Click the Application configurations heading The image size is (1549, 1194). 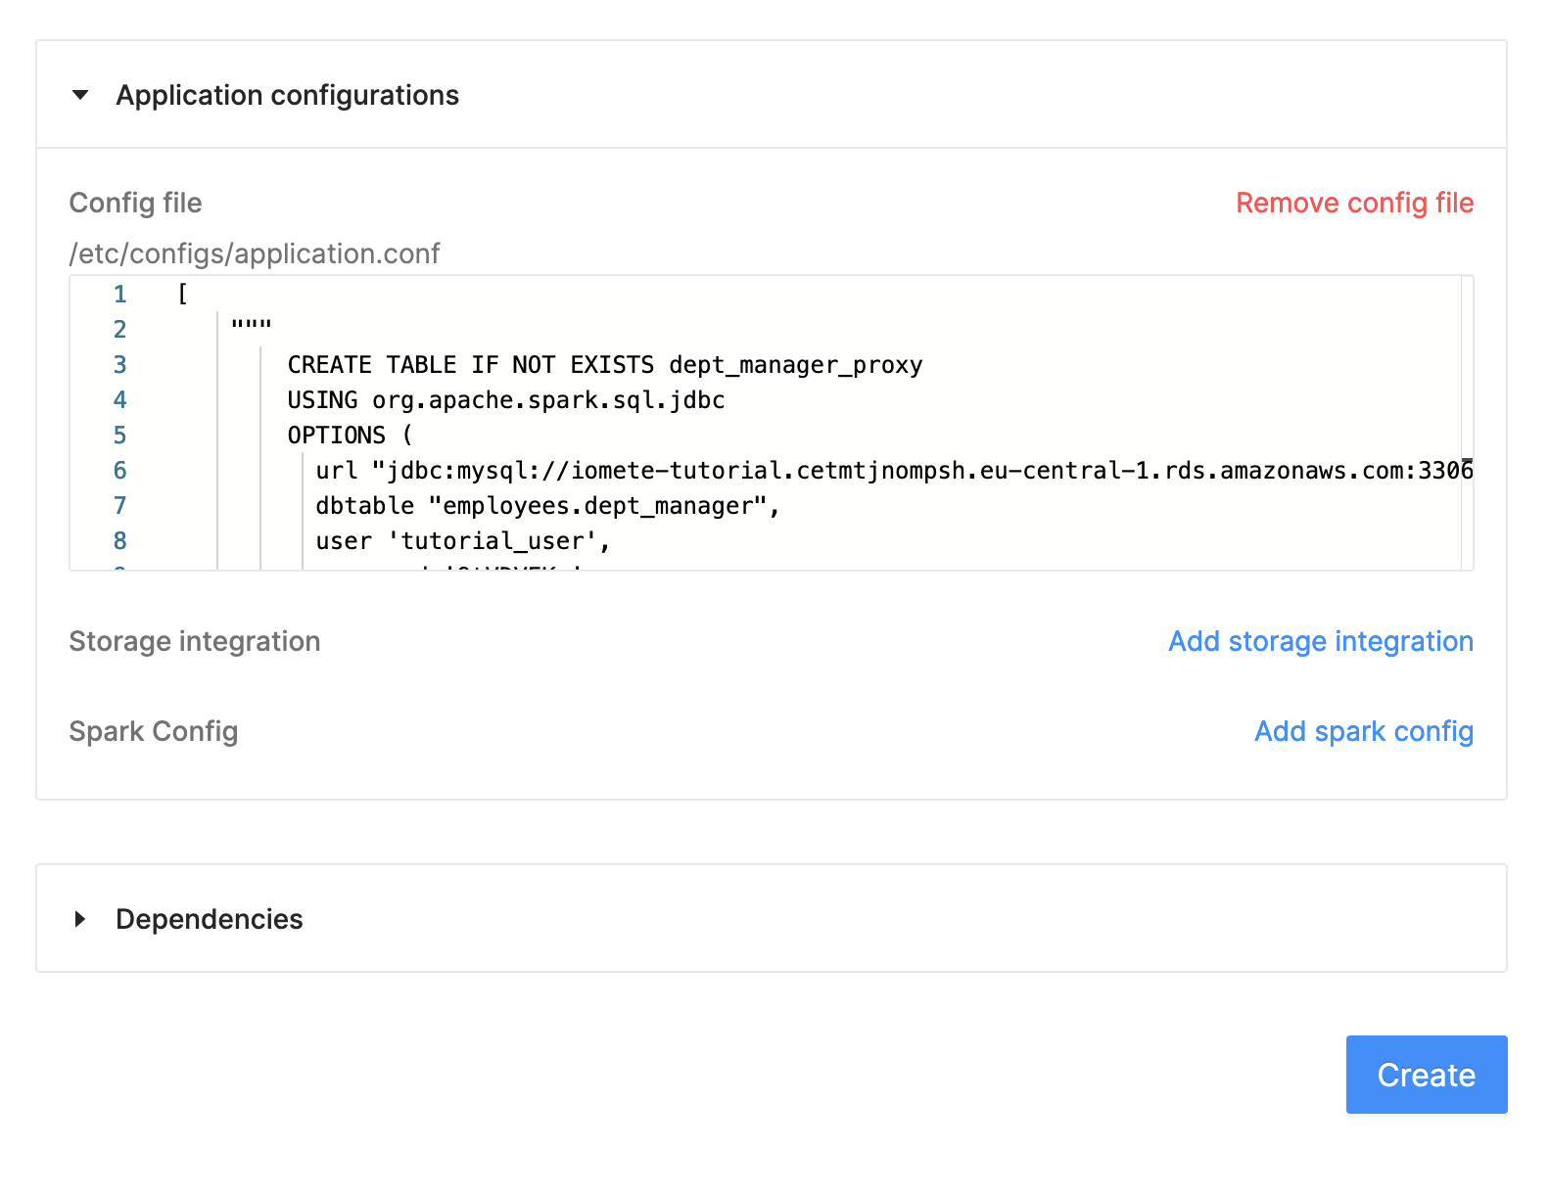point(287,95)
